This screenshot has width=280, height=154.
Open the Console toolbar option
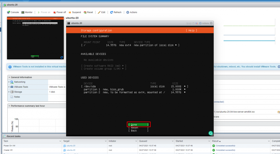[x=13, y=12]
